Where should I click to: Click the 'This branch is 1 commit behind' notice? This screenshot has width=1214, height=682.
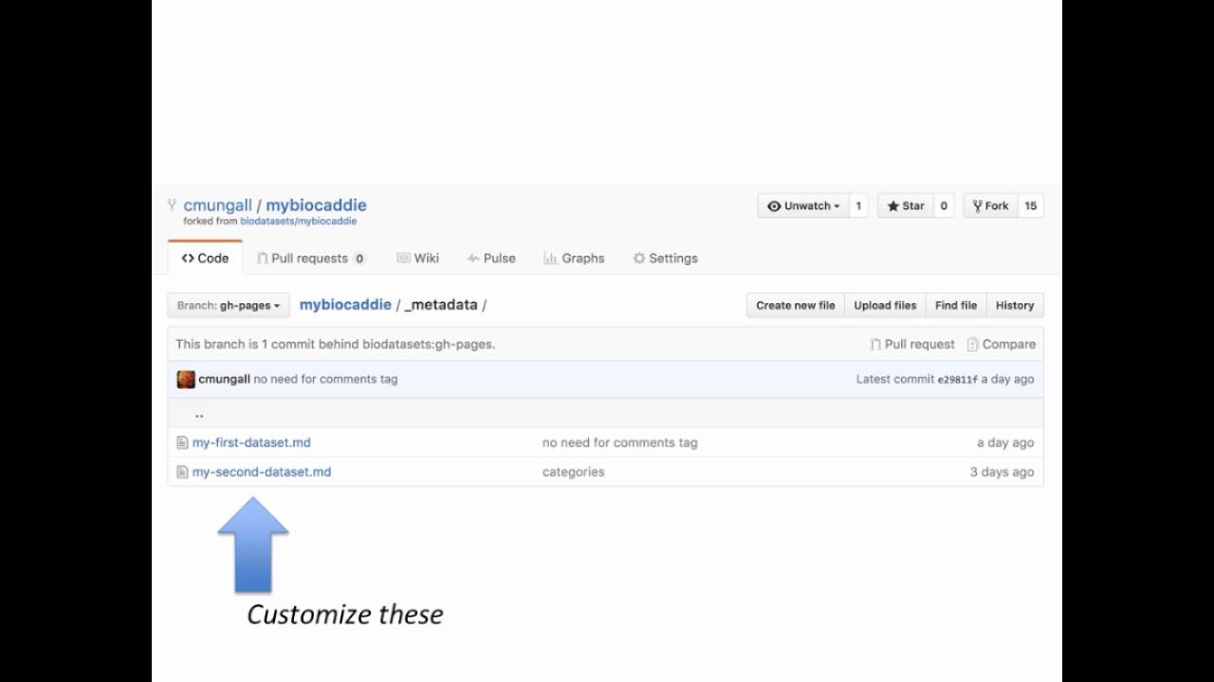coord(335,344)
